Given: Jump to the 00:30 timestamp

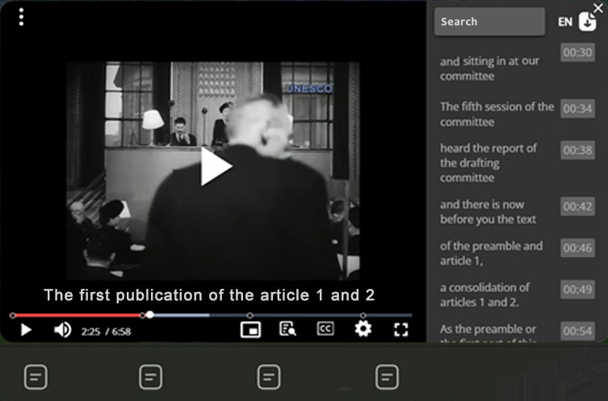Looking at the screenshot, I should (x=577, y=52).
